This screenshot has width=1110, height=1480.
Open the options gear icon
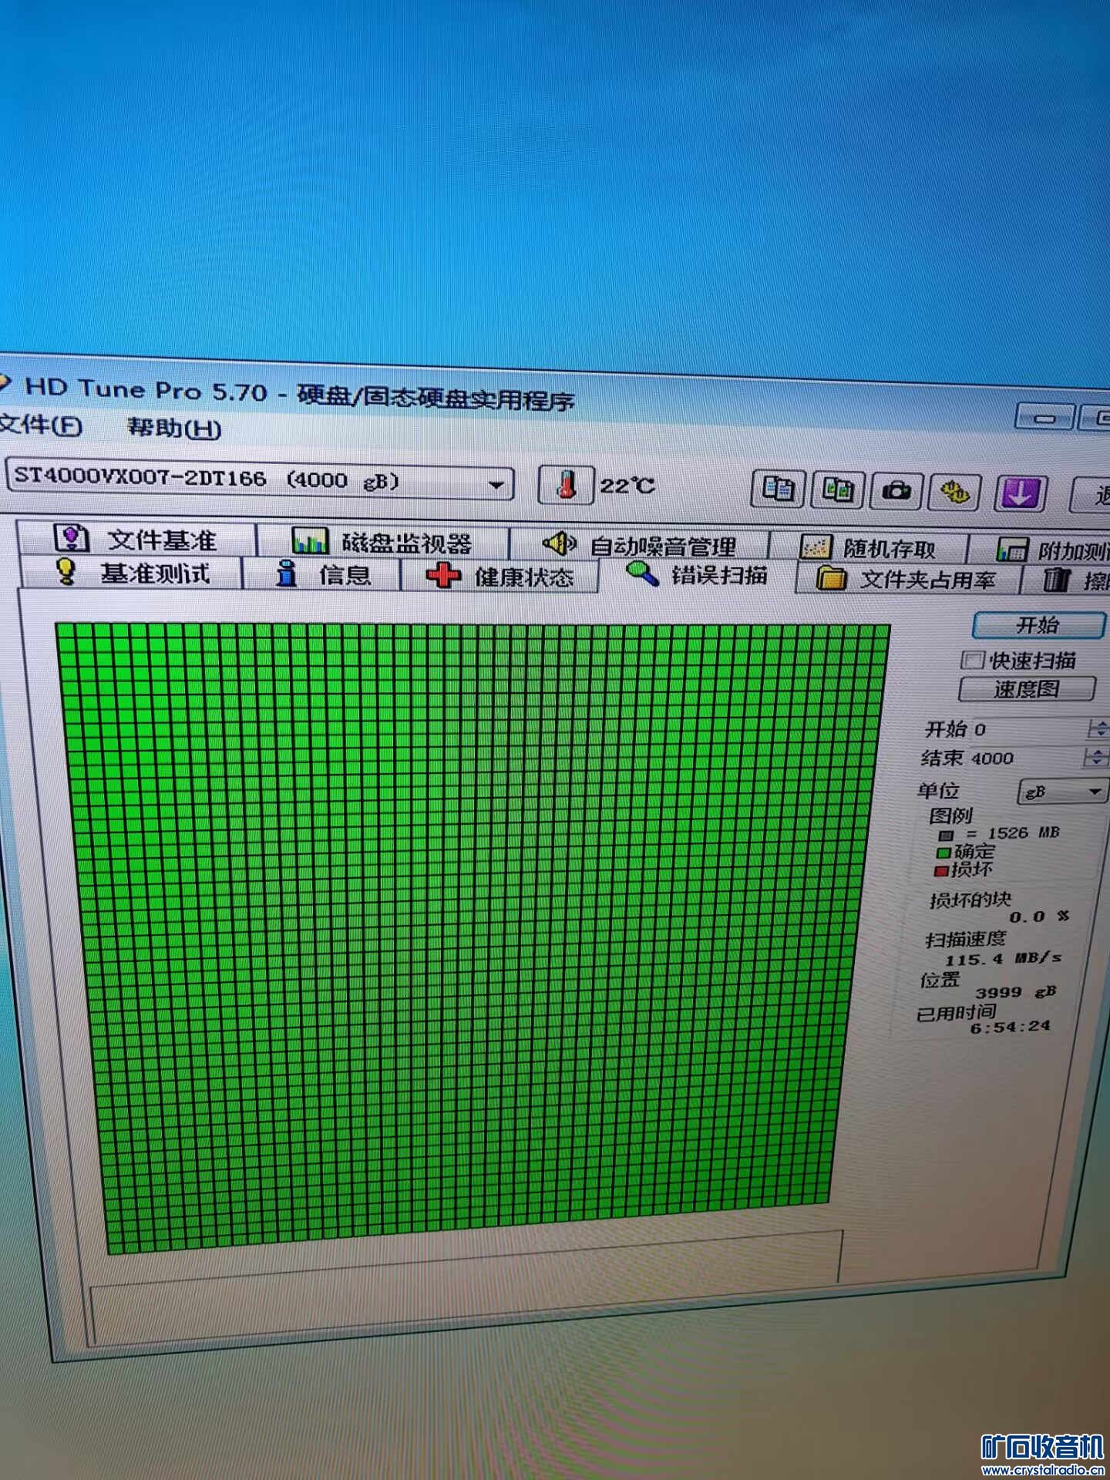click(955, 492)
